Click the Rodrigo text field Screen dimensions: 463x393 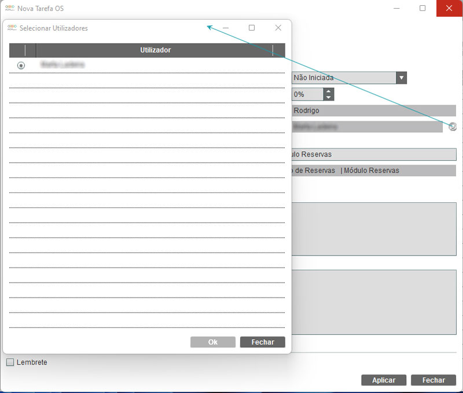(373, 110)
